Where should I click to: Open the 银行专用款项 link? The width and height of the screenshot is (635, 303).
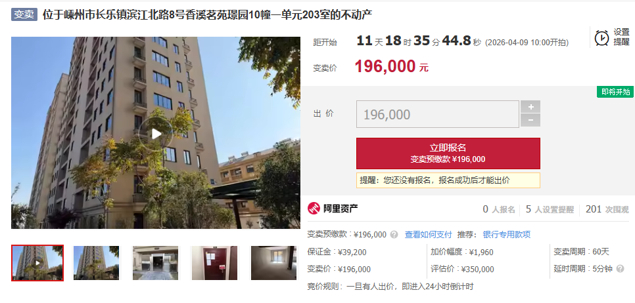(x=507, y=235)
